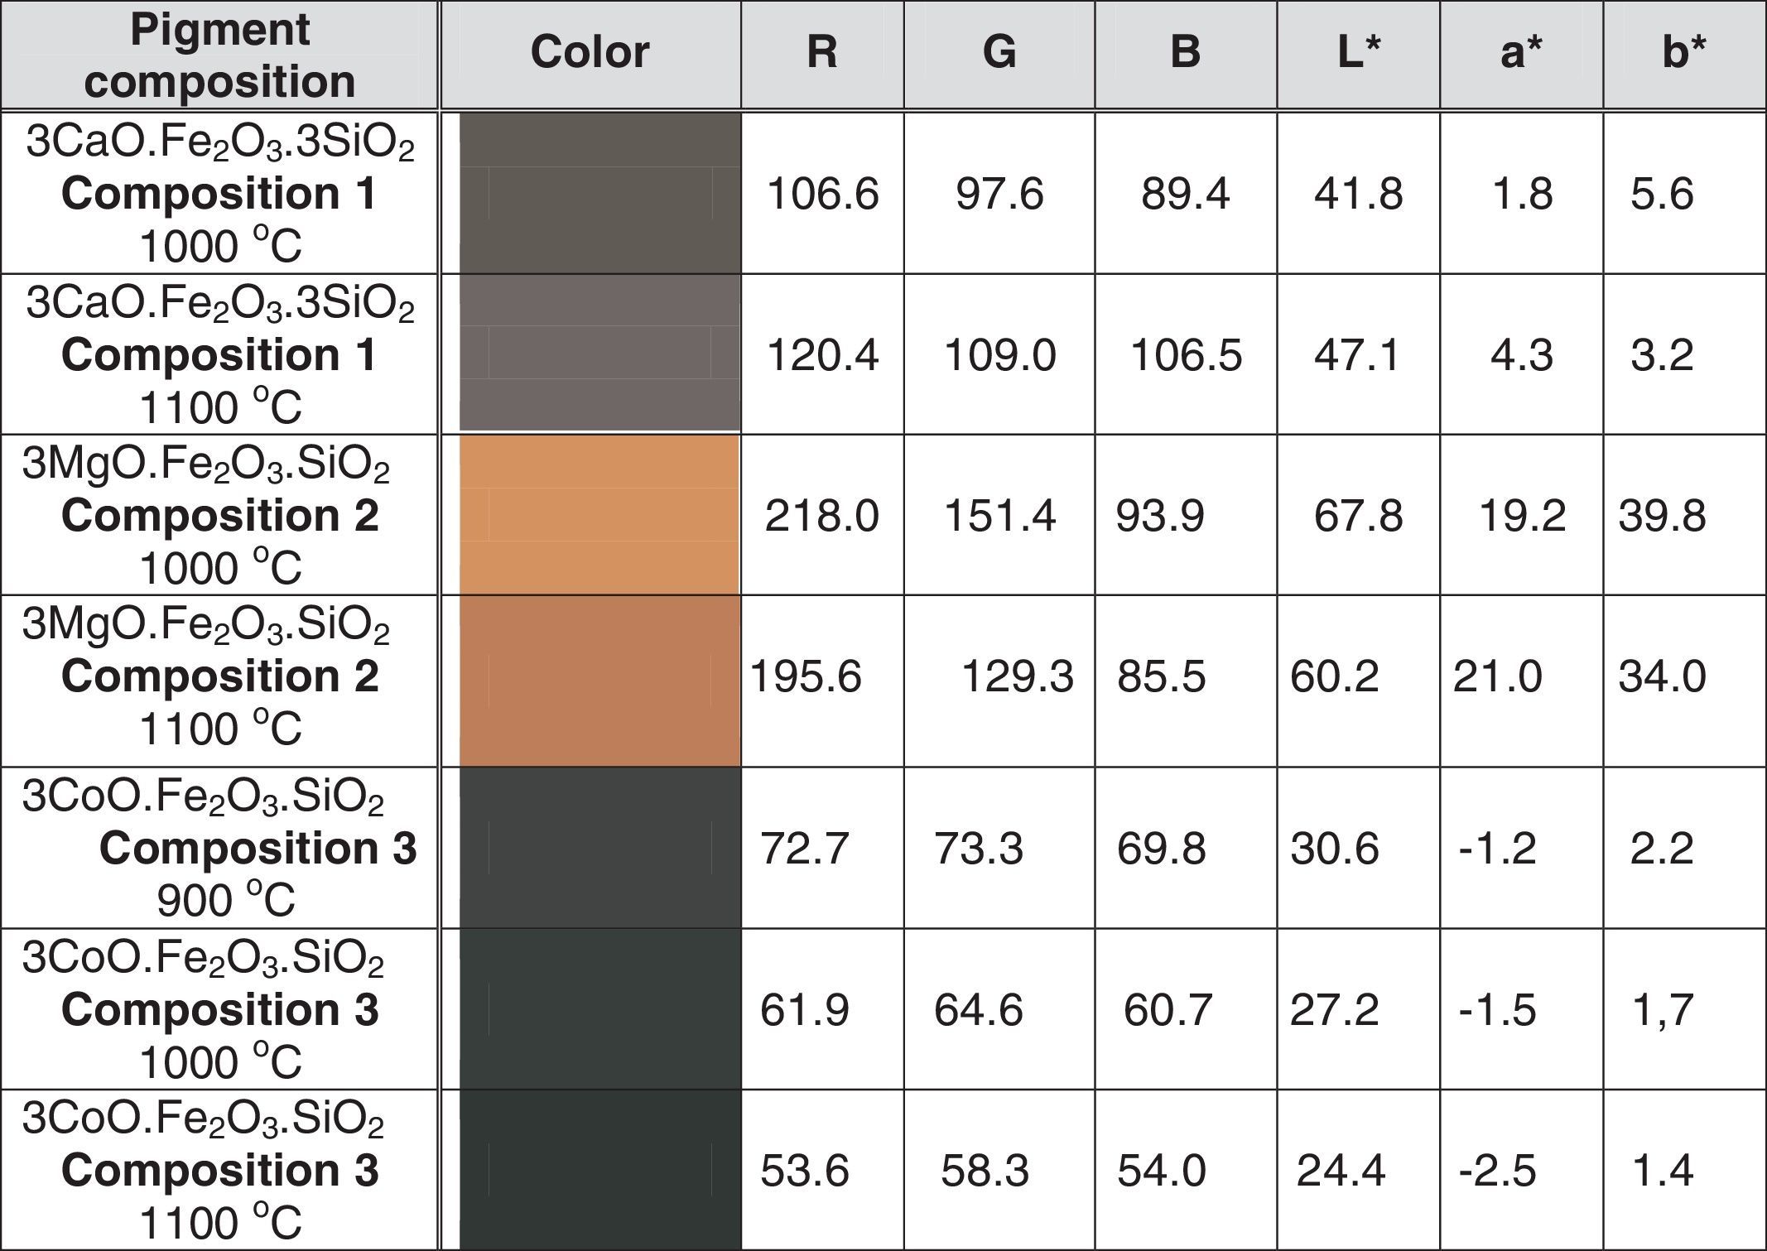Viewport: 1767px width, 1251px height.
Task: Click the R value 218.0 cell
Action: 821,516
